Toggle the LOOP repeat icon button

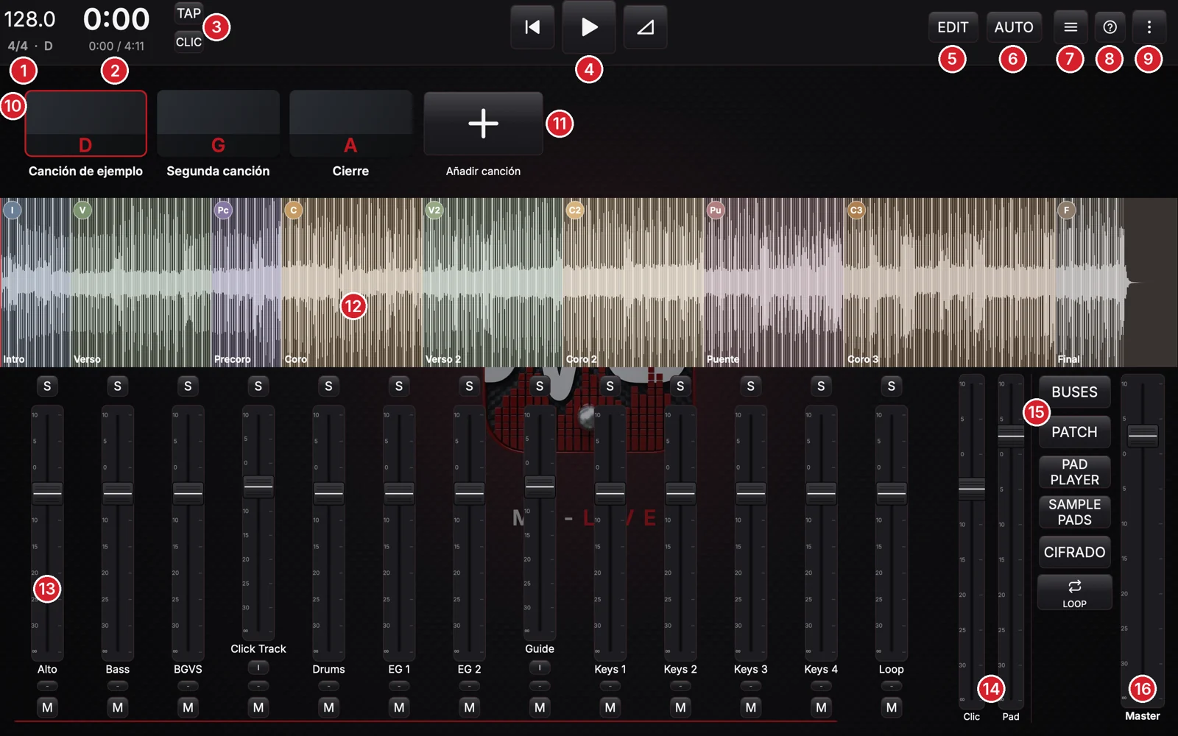click(x=1074, y=592)
